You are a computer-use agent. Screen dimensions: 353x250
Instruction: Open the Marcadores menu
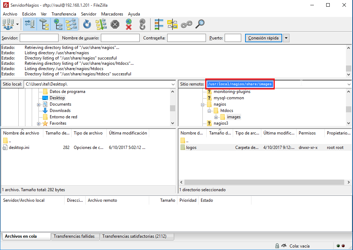(112, 14)
